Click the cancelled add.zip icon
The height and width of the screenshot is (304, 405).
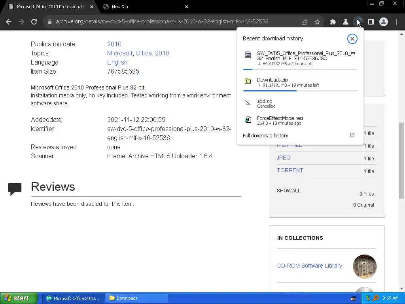coord(248,103)
